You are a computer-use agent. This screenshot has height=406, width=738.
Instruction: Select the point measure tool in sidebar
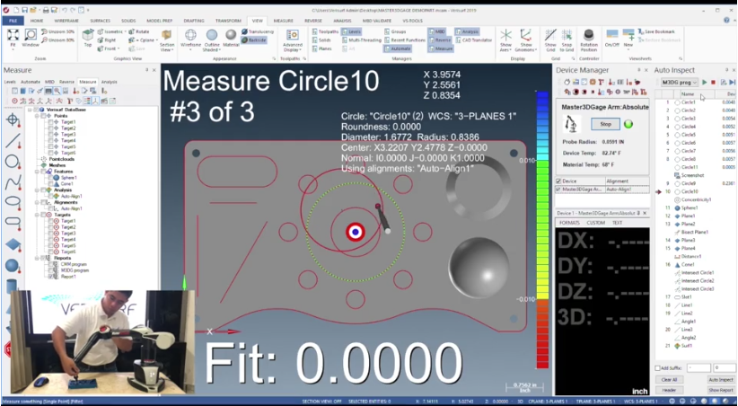[x=13, y=119]
